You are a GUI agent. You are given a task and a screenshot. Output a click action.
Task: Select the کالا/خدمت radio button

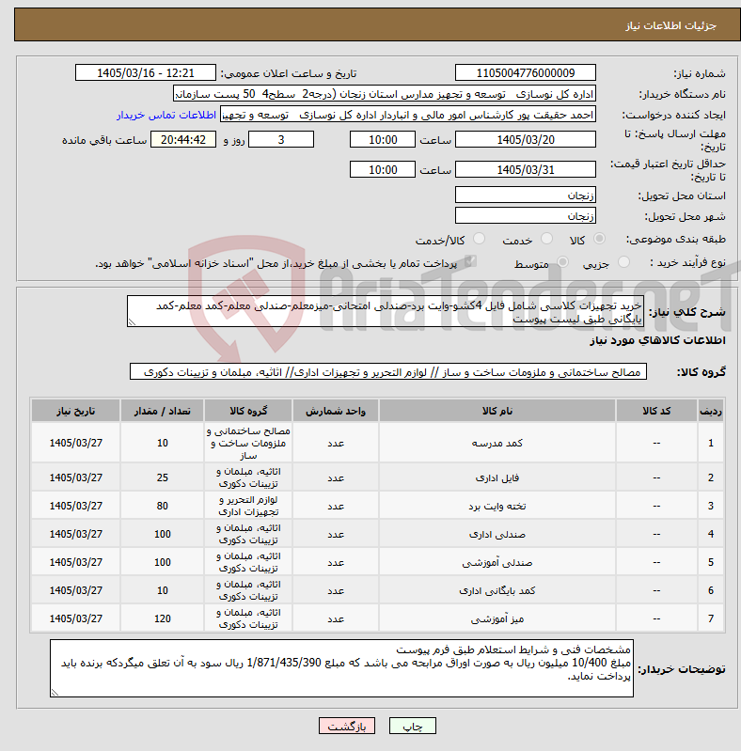tap(479, 239)
